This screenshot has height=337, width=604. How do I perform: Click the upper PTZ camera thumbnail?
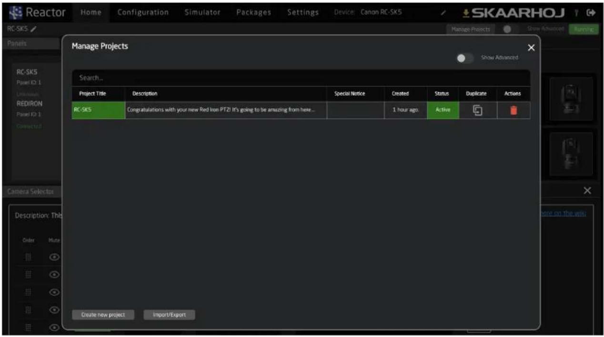click(x=571, y=99)
